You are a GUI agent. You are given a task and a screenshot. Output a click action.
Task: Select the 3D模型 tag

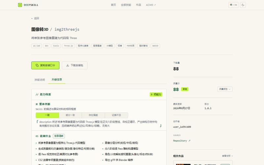pos(110,46)
